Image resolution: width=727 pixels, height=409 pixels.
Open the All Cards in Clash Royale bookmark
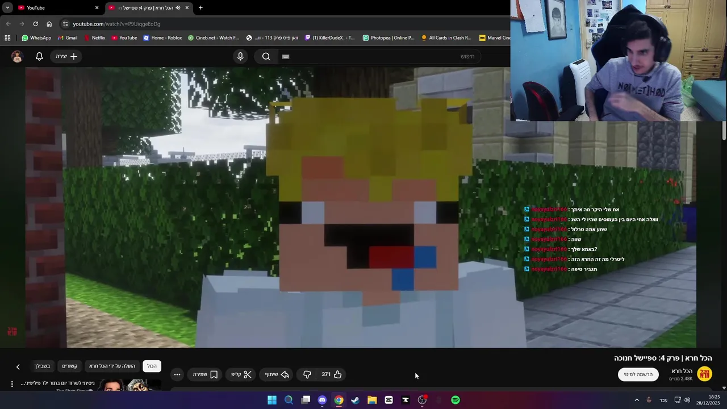446,38
